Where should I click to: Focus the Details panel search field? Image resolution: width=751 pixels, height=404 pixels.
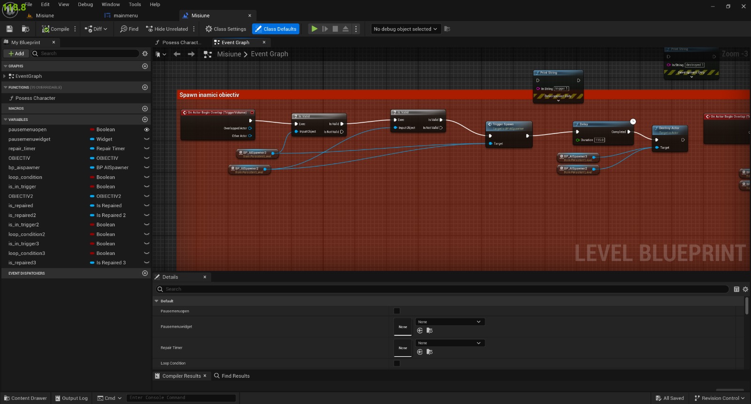(442, 289)
